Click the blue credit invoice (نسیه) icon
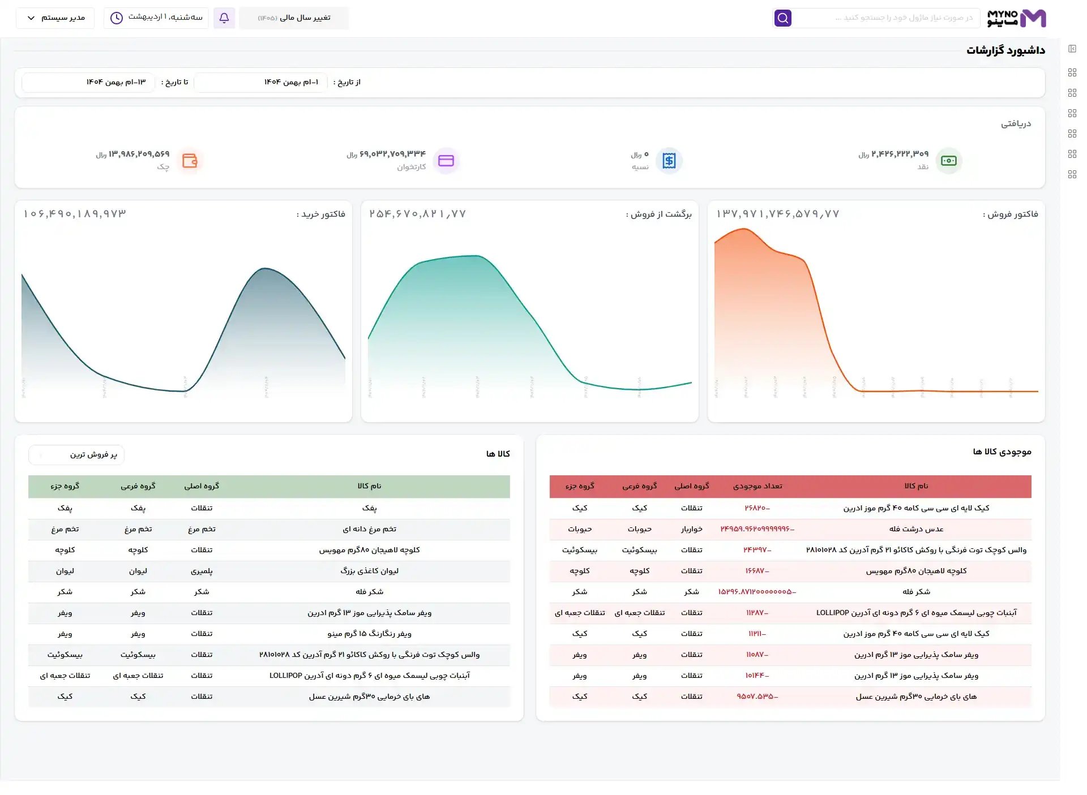1087x795 pixels. pos(669,161)
